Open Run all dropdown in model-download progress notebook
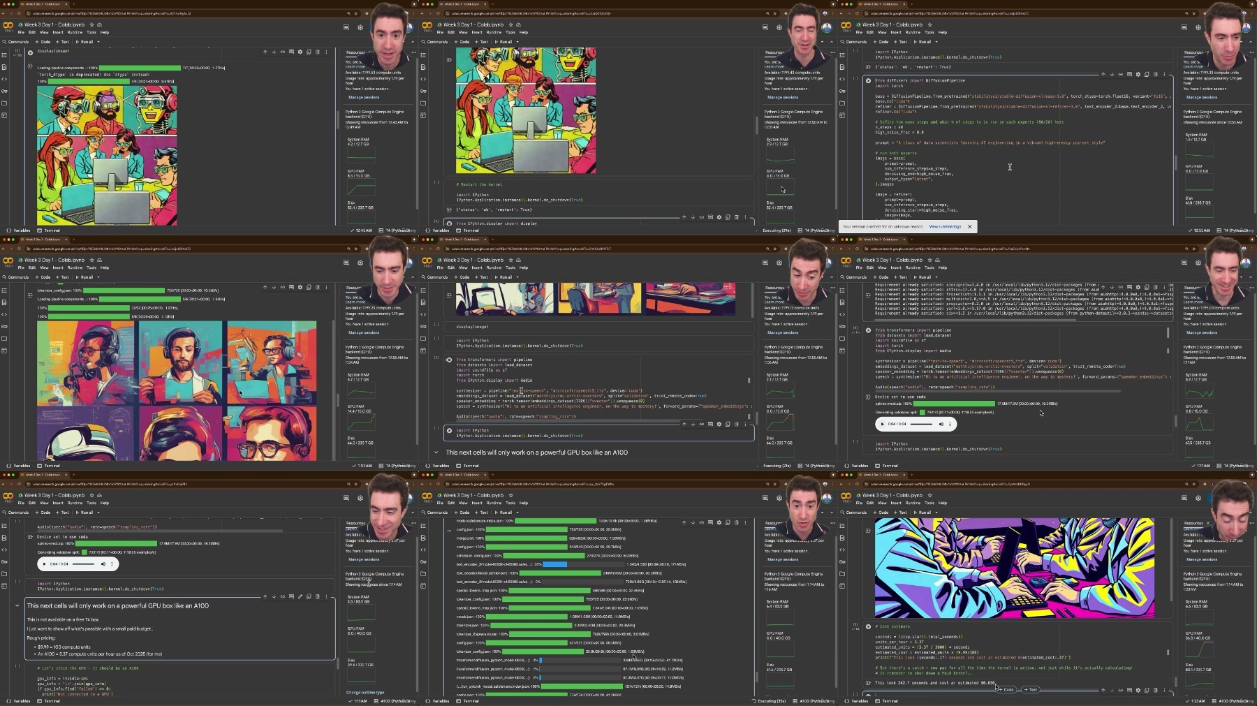This screenshot has height=706, width=1257. [x=516, y=513]
